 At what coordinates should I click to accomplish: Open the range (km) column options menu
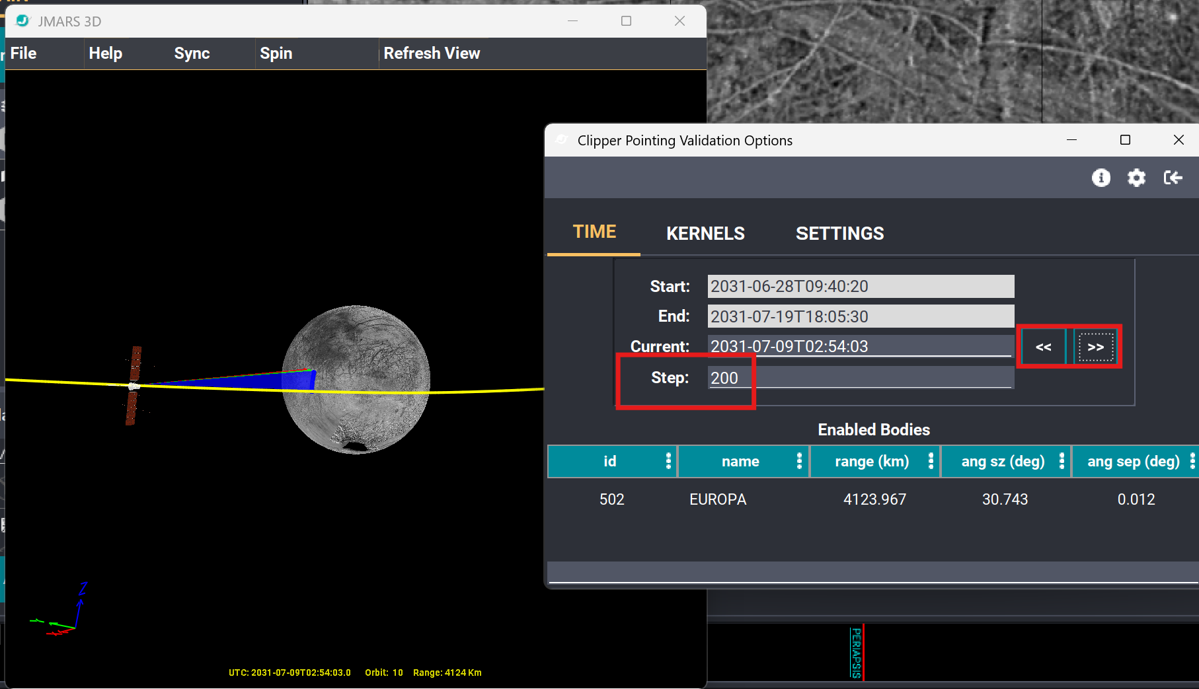(x=931, y=461)
